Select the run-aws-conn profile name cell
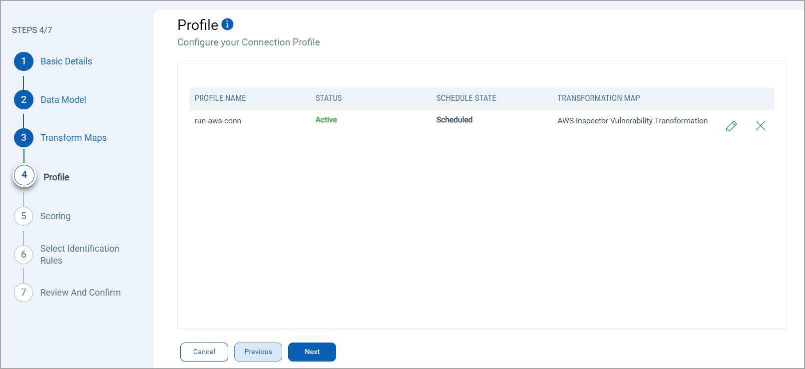The height and width of the screenshot is (369, 805). point(218,121)
